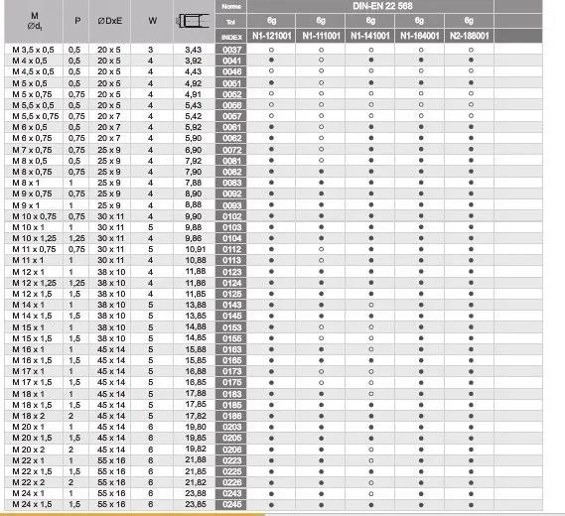This screenshot has width=565, height=516.
Task: Click the DIN-EN 22 568 norm header
Action: 382,6
